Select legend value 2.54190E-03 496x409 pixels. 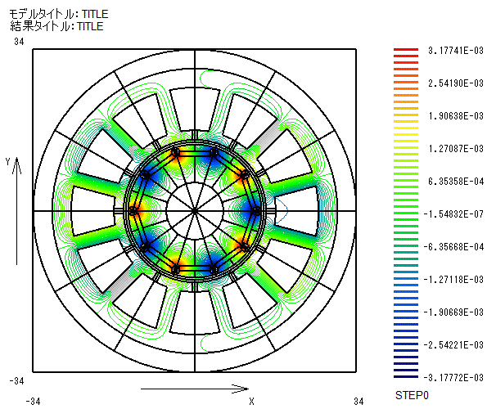click(x=456, y=83)
